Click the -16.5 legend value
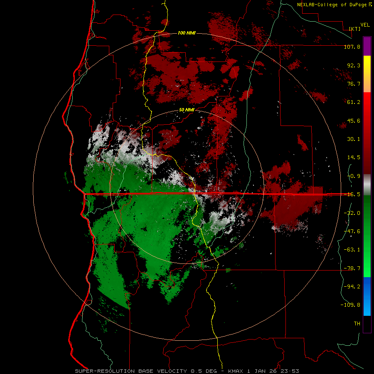The height and width of the screenshot is (374, 374). 352,194
